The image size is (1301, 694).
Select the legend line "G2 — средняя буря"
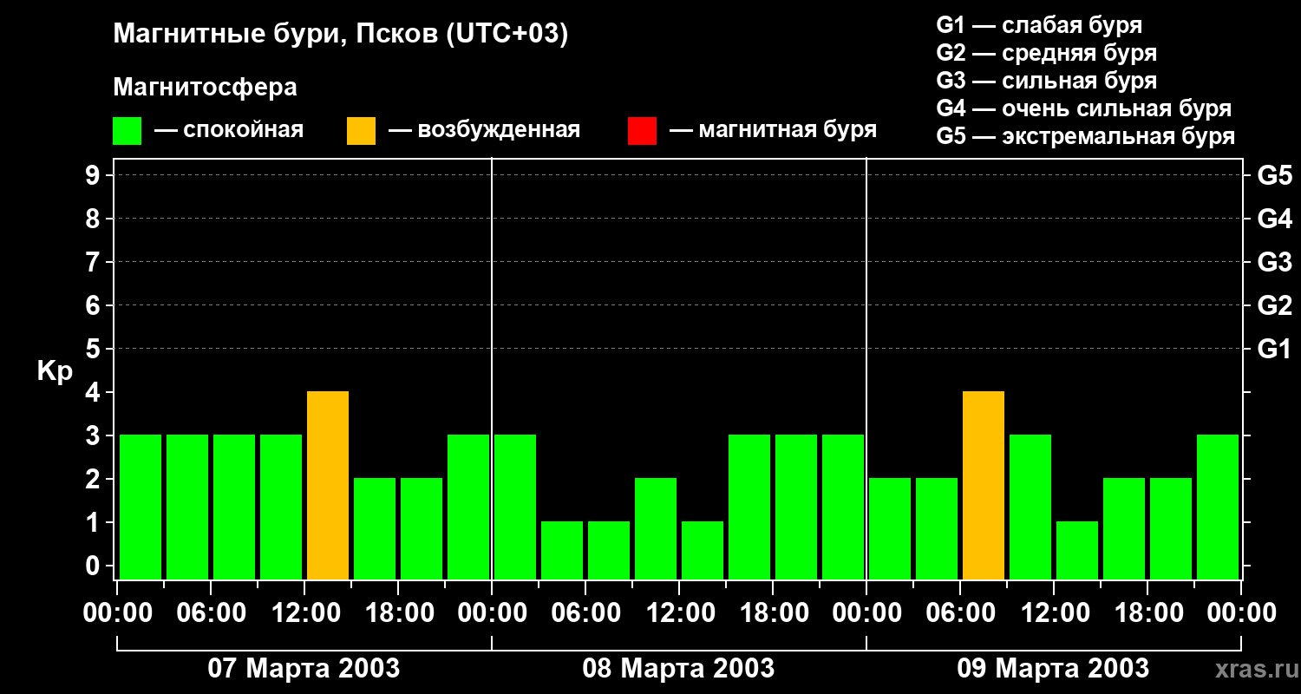pyautogui.click(x=1047, y=53)
